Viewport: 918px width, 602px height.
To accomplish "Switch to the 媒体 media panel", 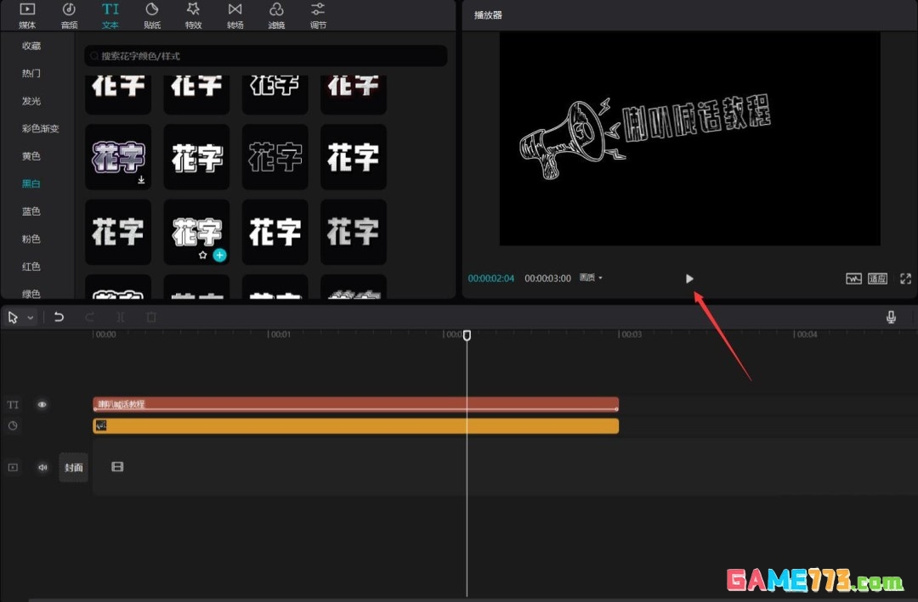I will (x=26, y=15).
